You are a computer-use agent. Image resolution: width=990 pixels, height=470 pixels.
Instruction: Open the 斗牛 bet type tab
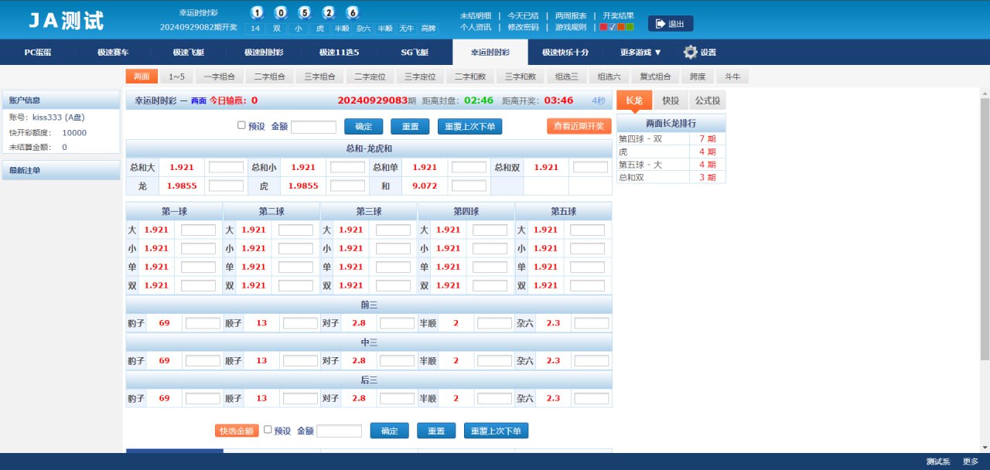[x=732, y=77]
